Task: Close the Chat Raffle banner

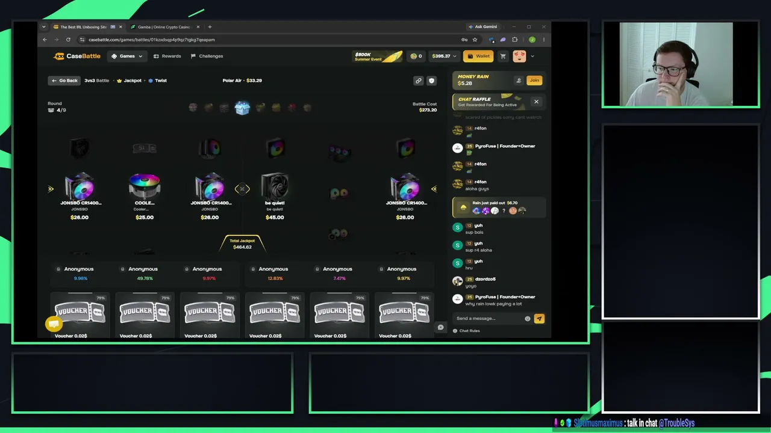Action: tap(536, 102)
